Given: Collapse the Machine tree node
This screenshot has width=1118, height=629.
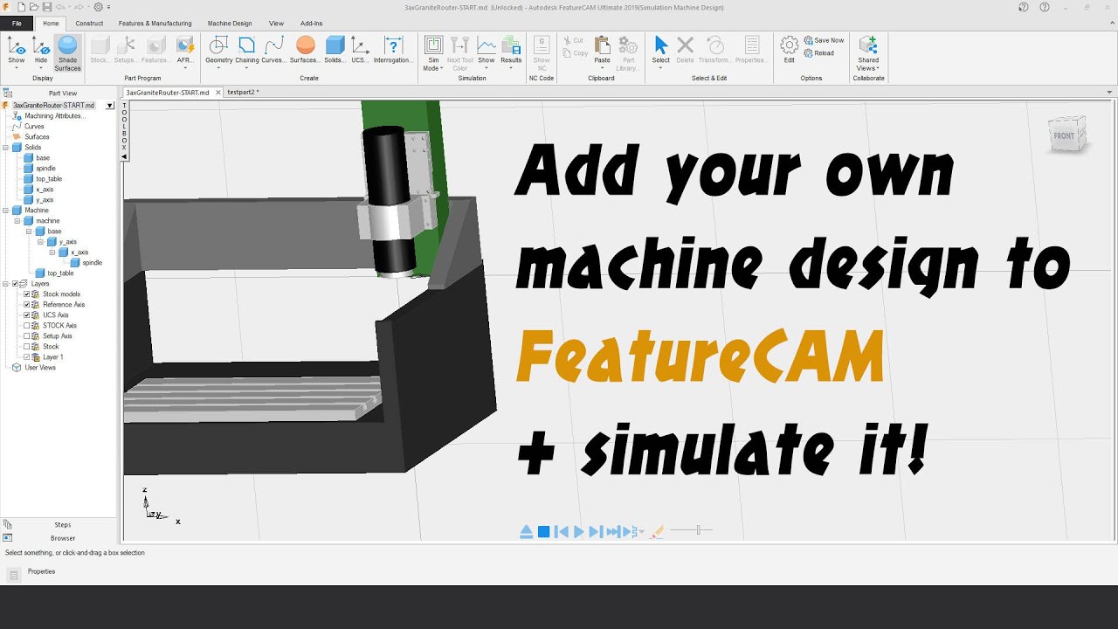Looking at the screenshot, I should [5, 211].
